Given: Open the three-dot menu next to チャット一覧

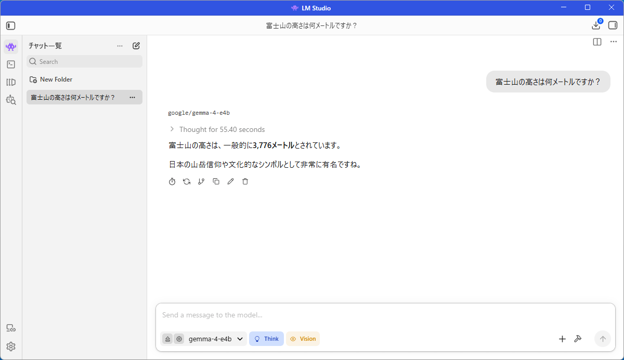Looking at the screenshot, I should click(x=120, y=46).
